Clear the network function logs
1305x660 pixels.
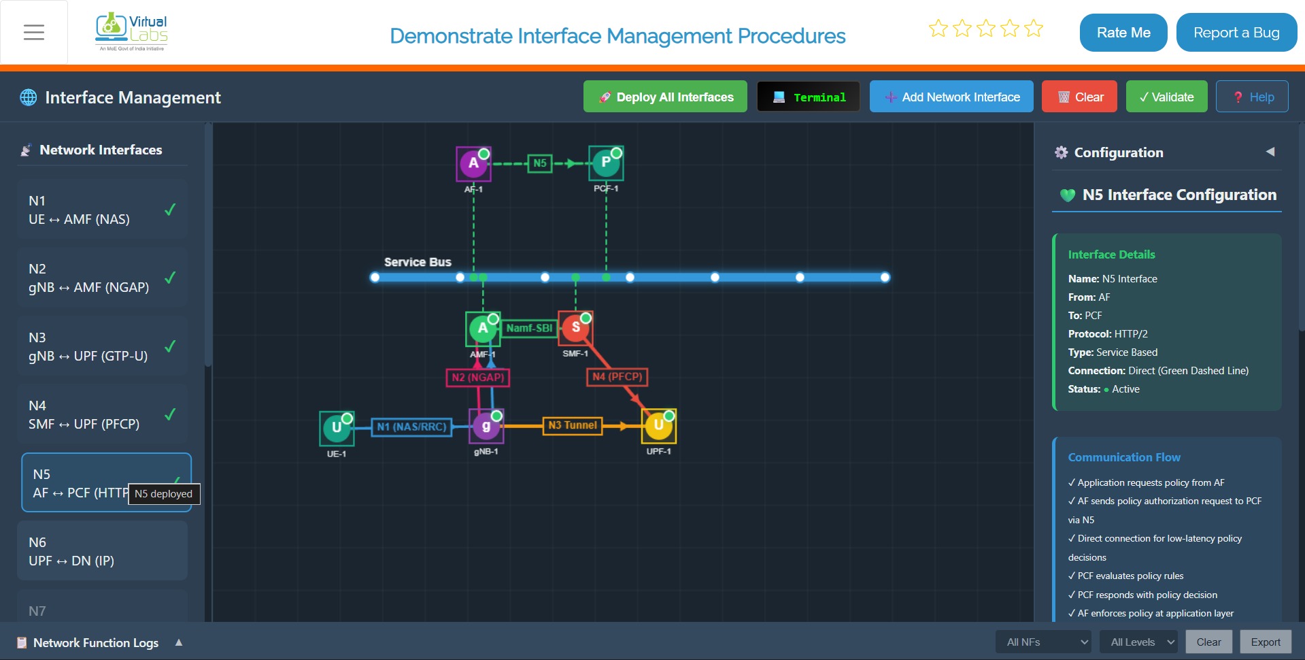click(x=1208, y=642)
